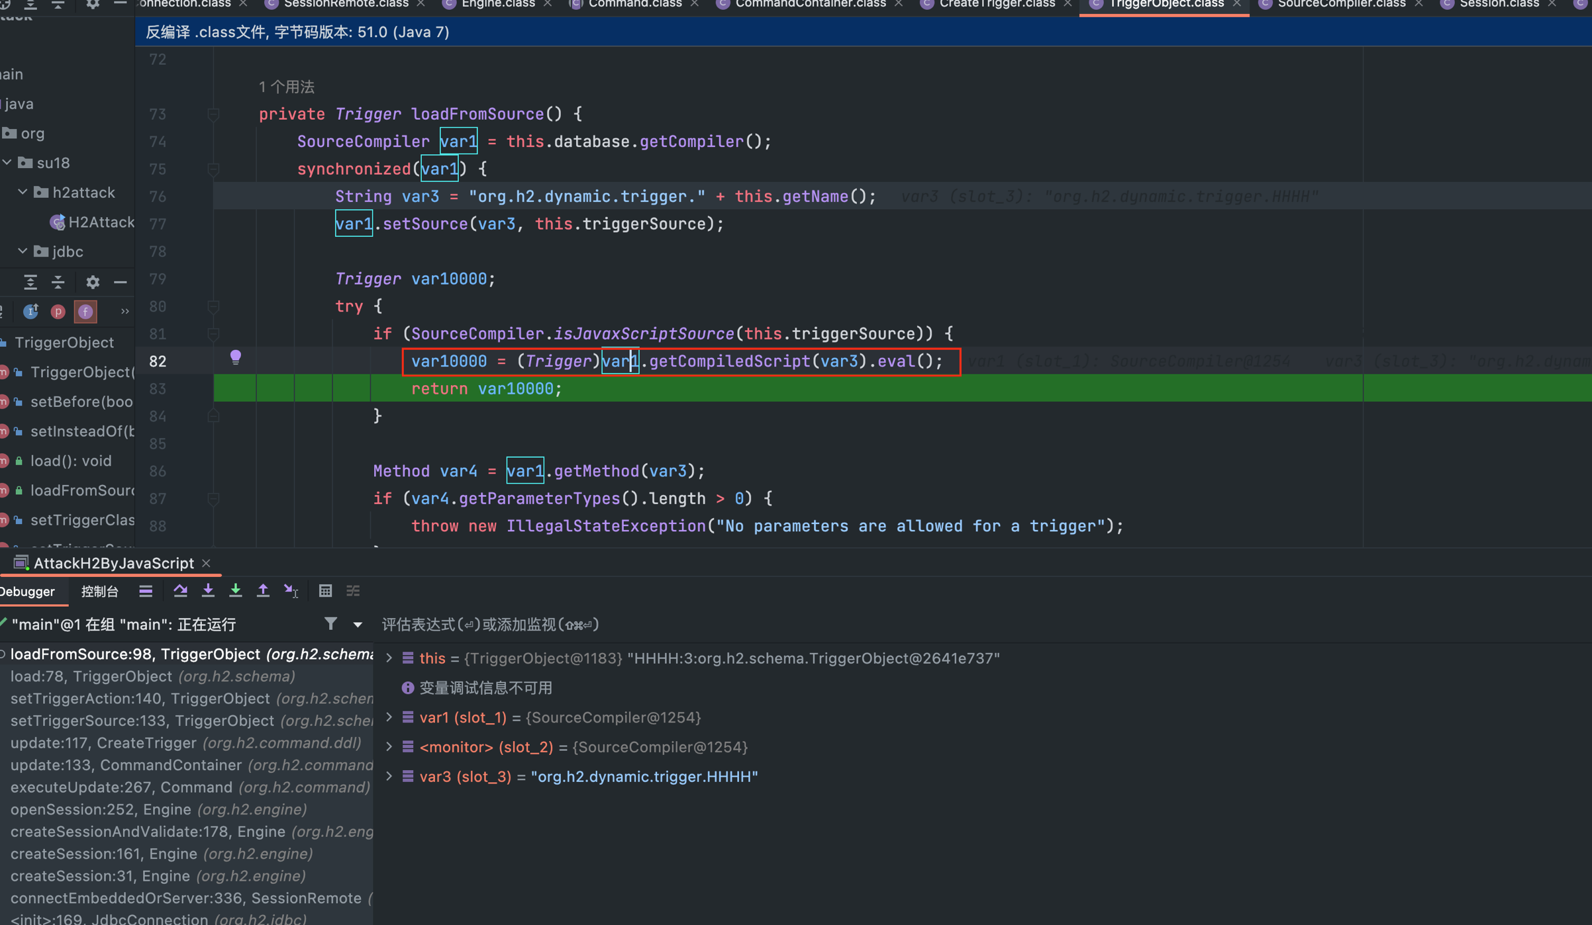Expand the <monitor> (slot_2) variable node
Viewport: 1592px width, 925px height.
pyautogui.click(x=389, y=746)
